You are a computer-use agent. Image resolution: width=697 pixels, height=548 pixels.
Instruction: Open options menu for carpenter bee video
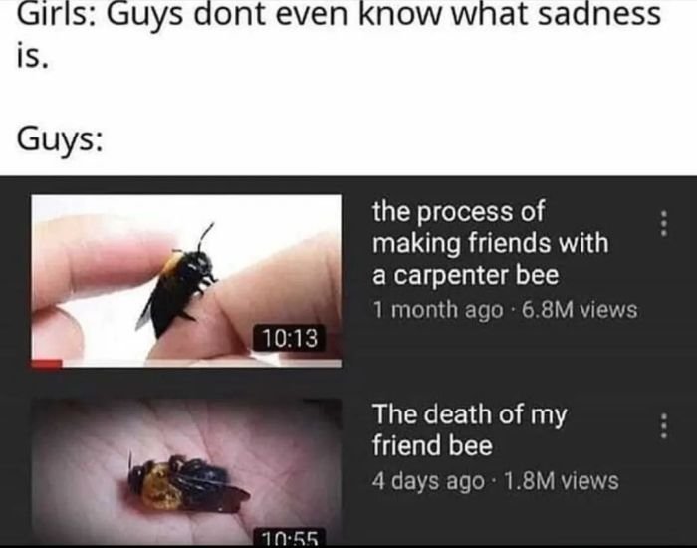[x=664, y=224]
